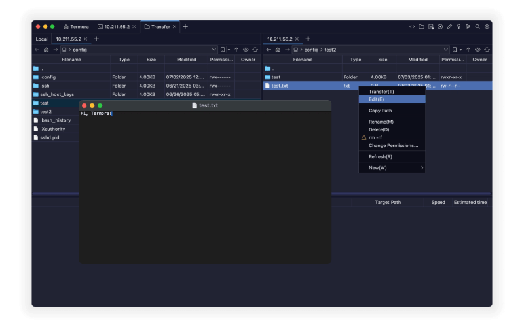The width and height of the screenshot is (524, 327).
Task: Go to parent folder in right pane
Action: click(468, 50)
